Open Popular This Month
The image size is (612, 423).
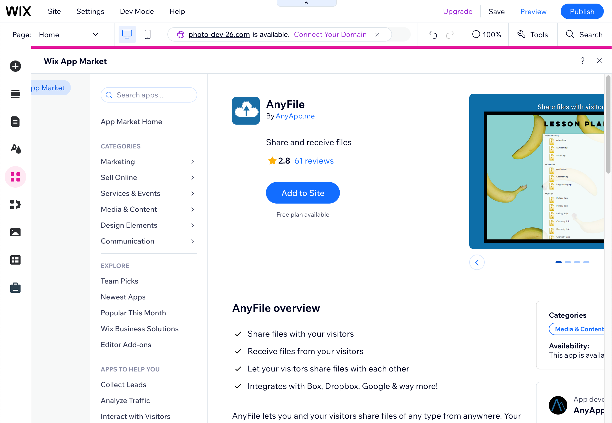click(133, 313)
